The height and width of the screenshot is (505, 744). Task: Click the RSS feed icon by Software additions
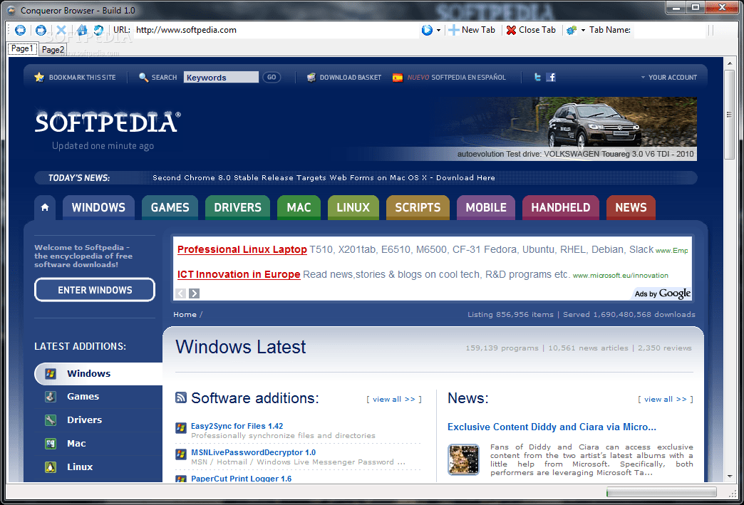(181, 397)
